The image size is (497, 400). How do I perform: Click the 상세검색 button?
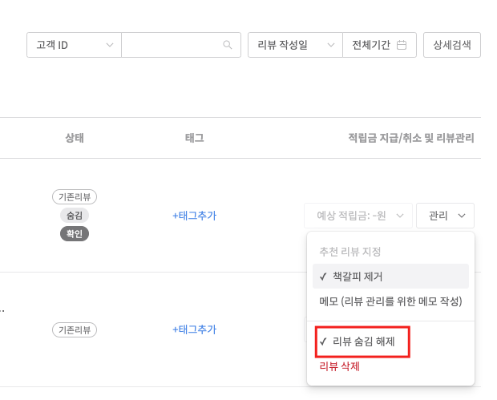452,45
